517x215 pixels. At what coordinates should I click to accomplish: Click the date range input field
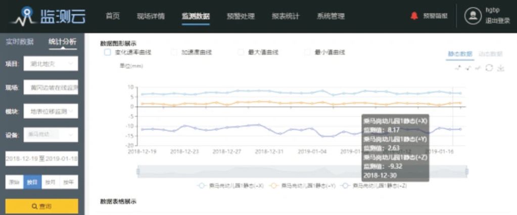click(42, 159)
